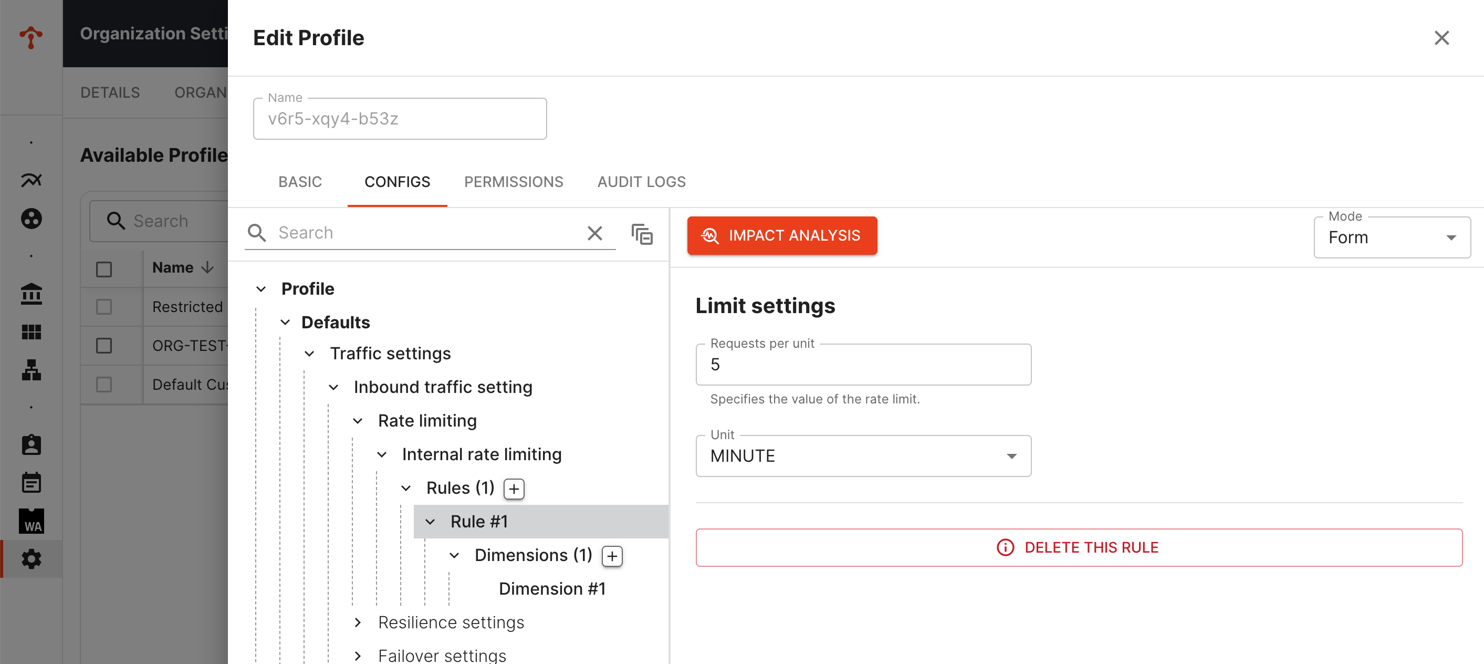This screenshot has height=664, width=1484.
Task: Click the Default Cus profile name
Action: 190,385
